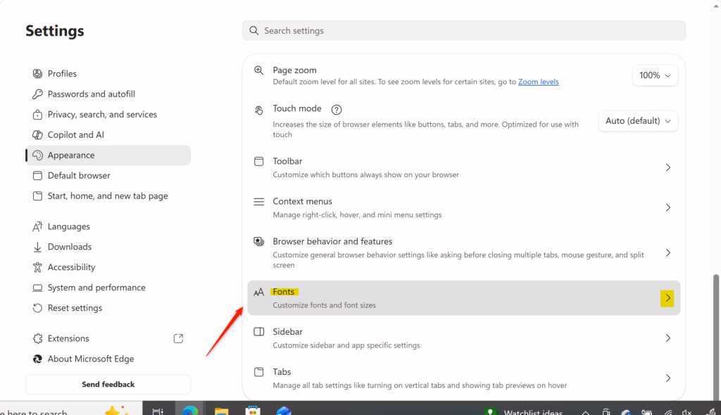Click the external link icon beside Extensions

178,339
